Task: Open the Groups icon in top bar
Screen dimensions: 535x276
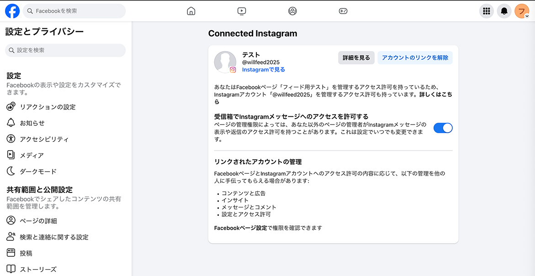Action: click(292, 11)
